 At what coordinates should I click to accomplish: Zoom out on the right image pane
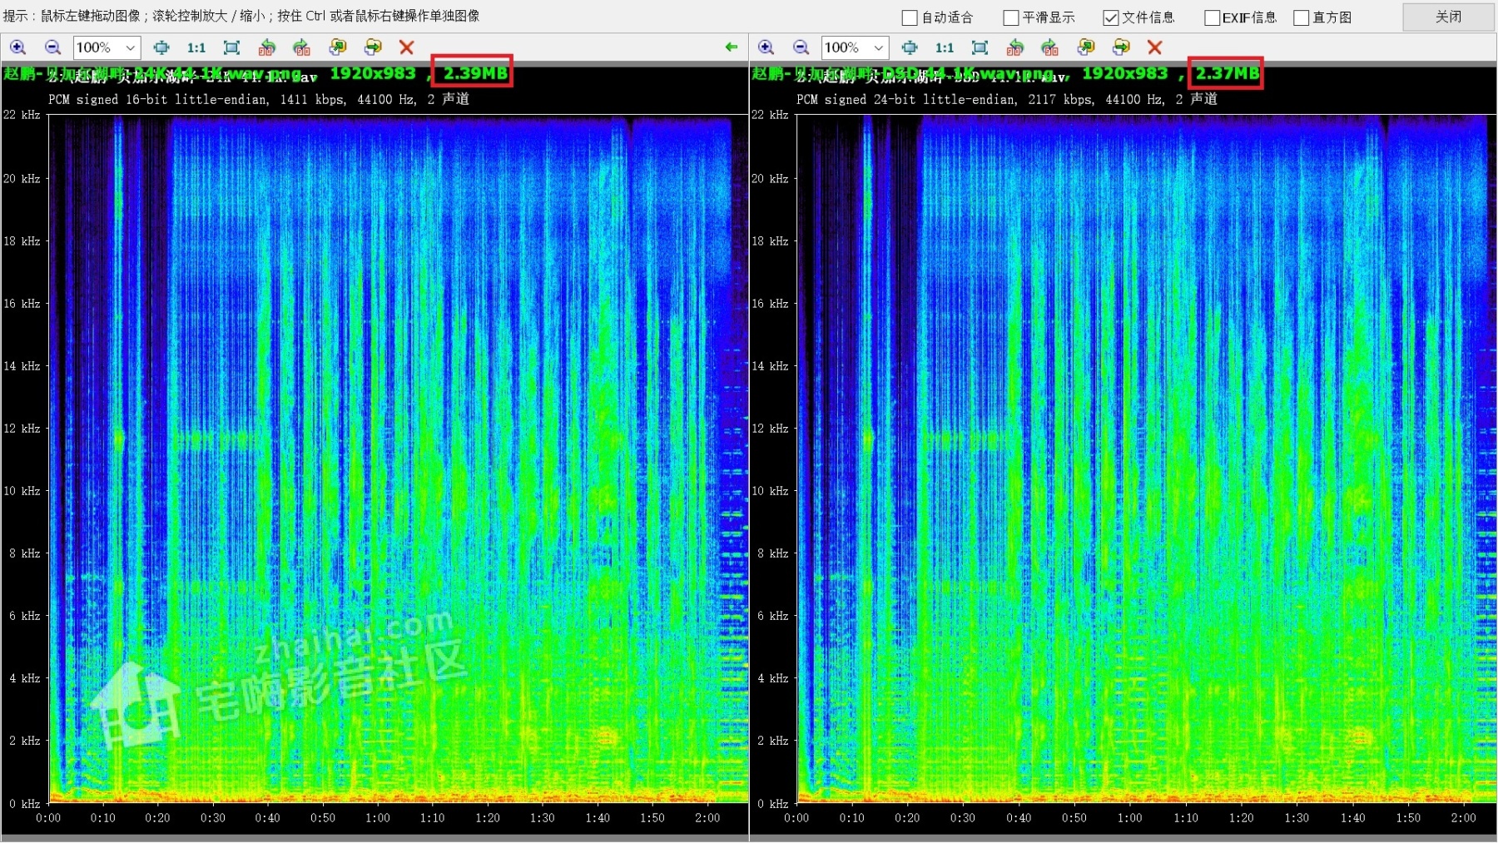[x=801, y=47]
